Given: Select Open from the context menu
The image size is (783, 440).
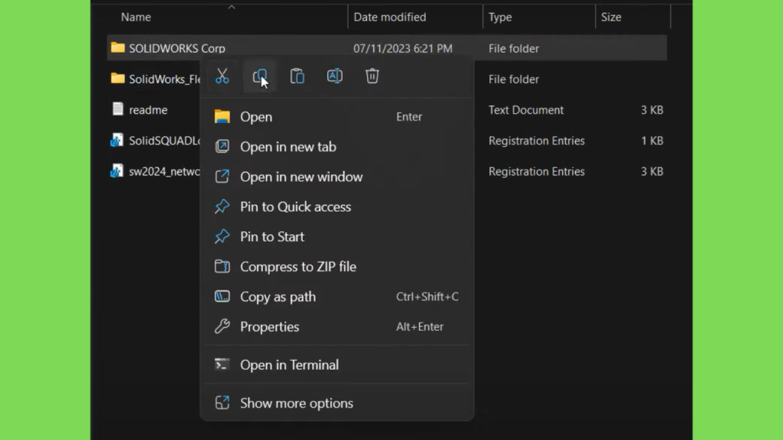Looking at the screenshot, I should 337,117.
